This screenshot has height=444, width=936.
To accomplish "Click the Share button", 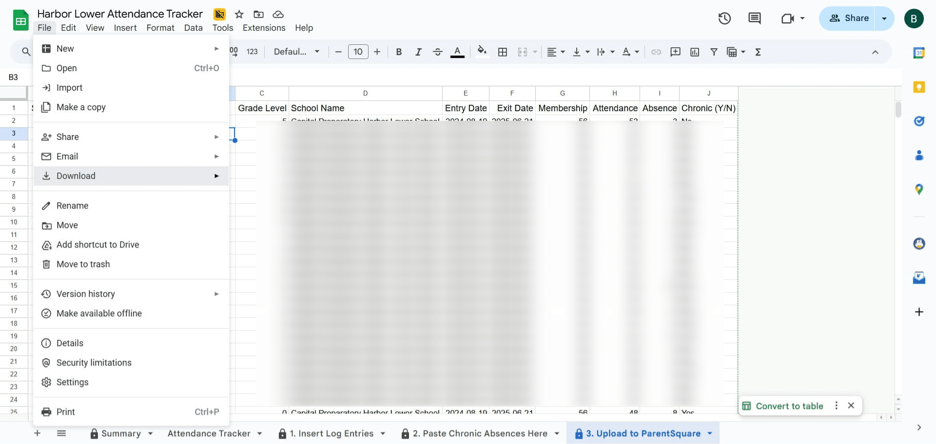I will 849,19.
